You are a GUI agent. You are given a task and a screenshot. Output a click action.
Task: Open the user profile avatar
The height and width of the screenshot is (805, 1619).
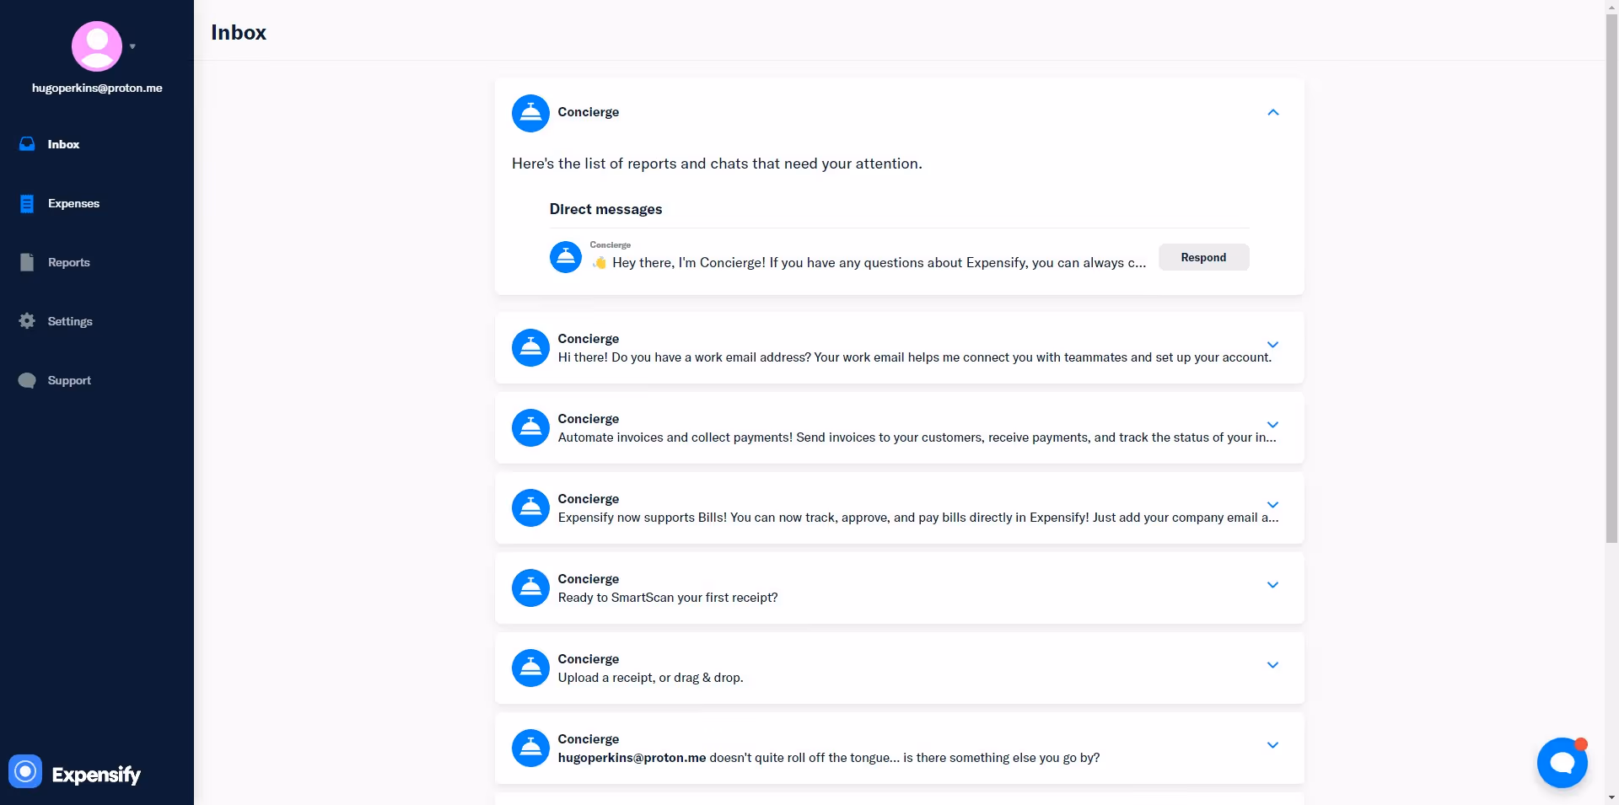pos(97,46)
